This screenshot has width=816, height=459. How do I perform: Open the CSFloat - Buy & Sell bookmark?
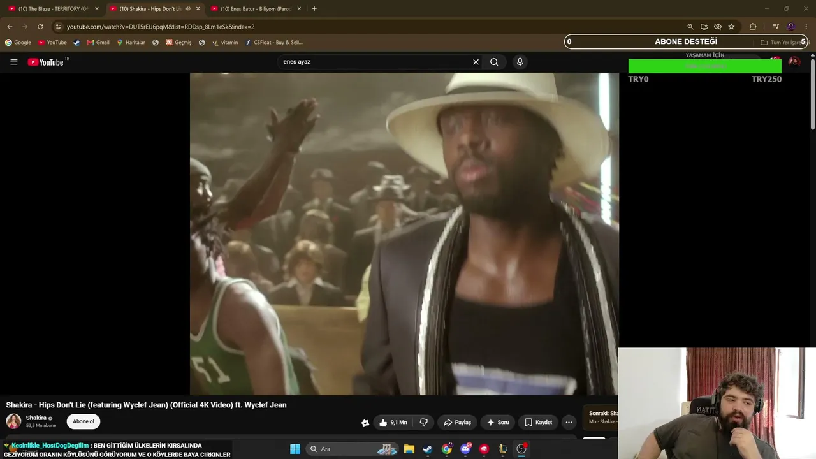coord(274,43)
